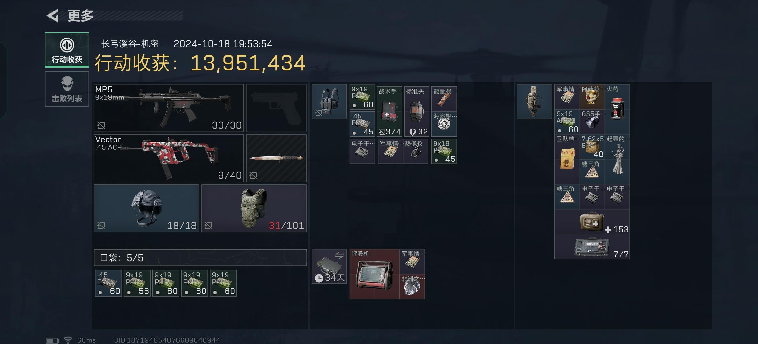This screenshot has height=344, width=758.
Task: Open the 击败列表 tab
Action: point(67,89)
